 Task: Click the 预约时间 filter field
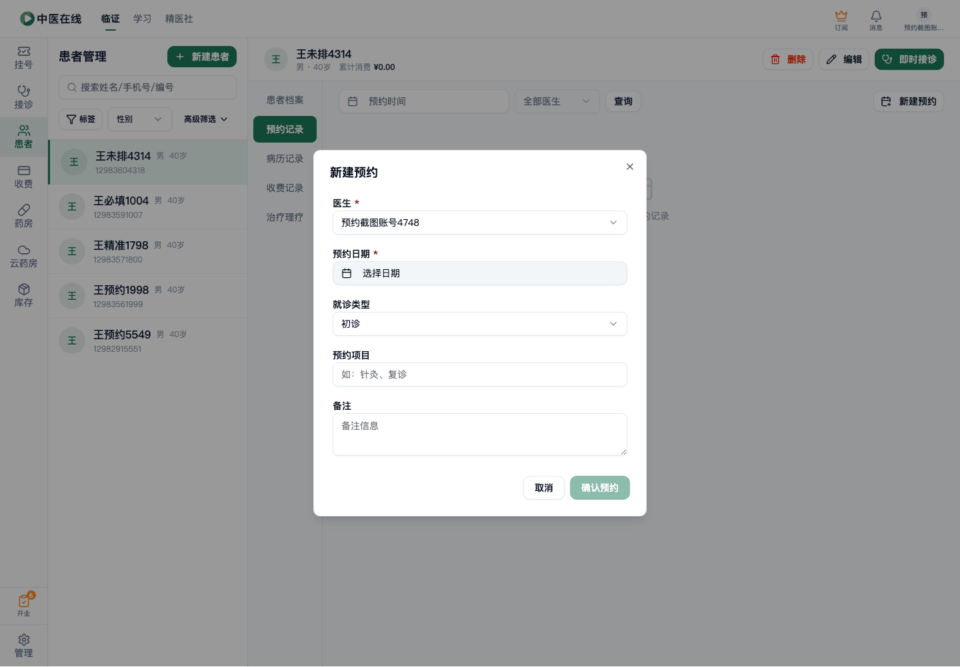424,101
